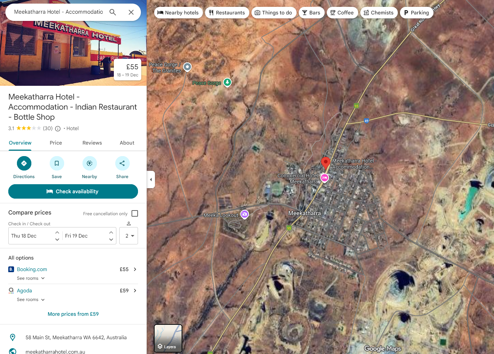Click the website globe icon
The width and height of the screenshot is (494, 354).
click(13, 351)
